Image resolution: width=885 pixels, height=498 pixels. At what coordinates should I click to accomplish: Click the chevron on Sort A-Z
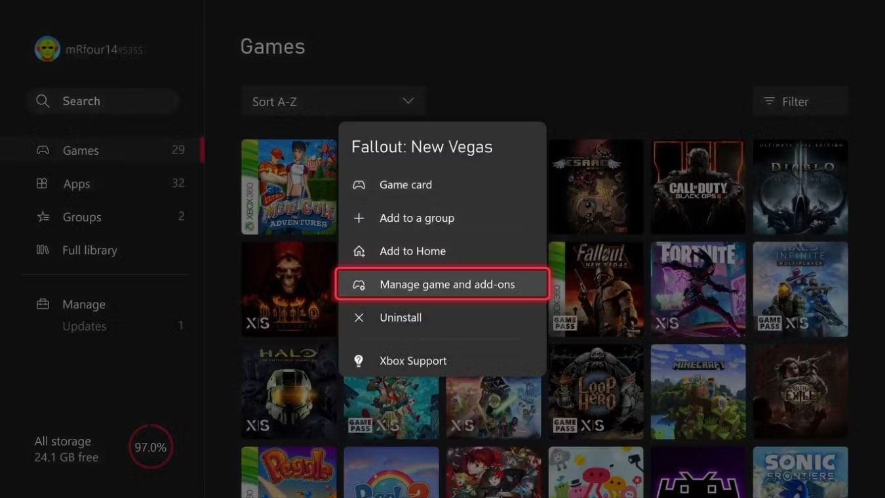pyautogui.click(x=408, y=101)
